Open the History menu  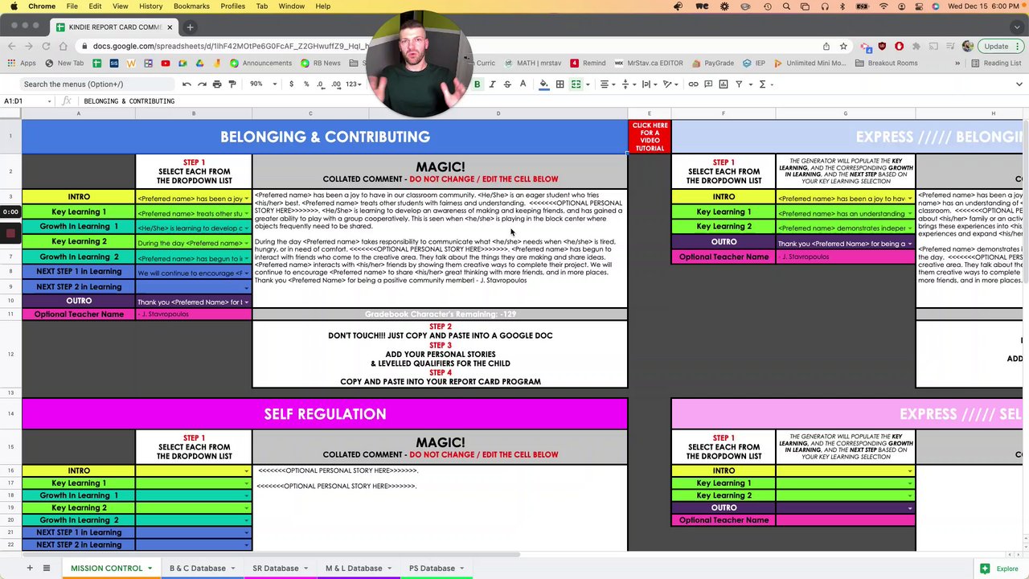(x=150, y=6)
